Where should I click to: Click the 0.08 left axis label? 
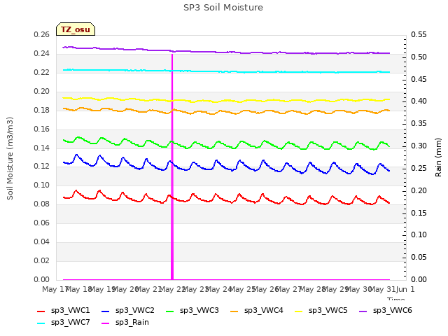click(x=42, y=204)
